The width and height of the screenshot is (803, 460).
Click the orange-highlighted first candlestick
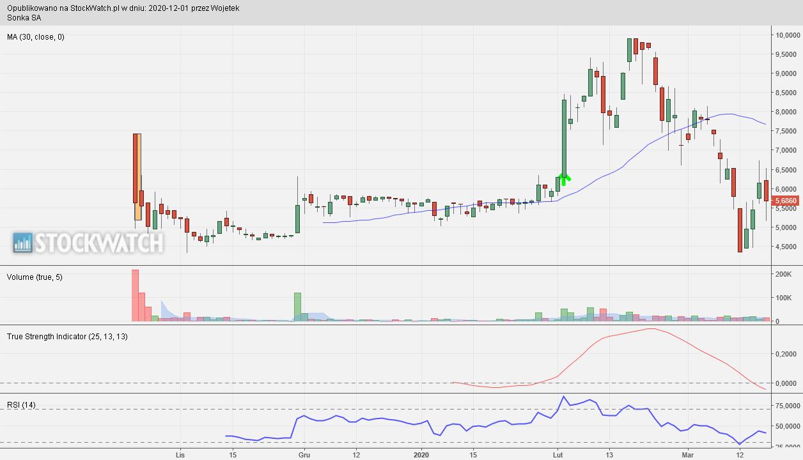[x=137, y=177]
